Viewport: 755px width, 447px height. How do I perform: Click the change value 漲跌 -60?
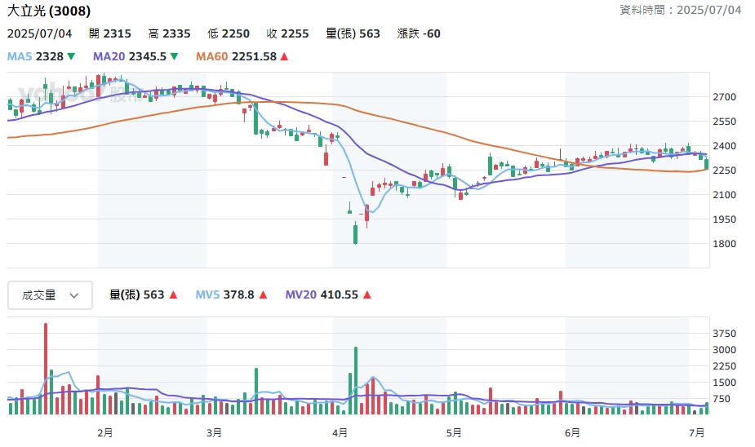(419, 33)
